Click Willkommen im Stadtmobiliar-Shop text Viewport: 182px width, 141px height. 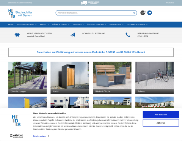tap(20, 3)
